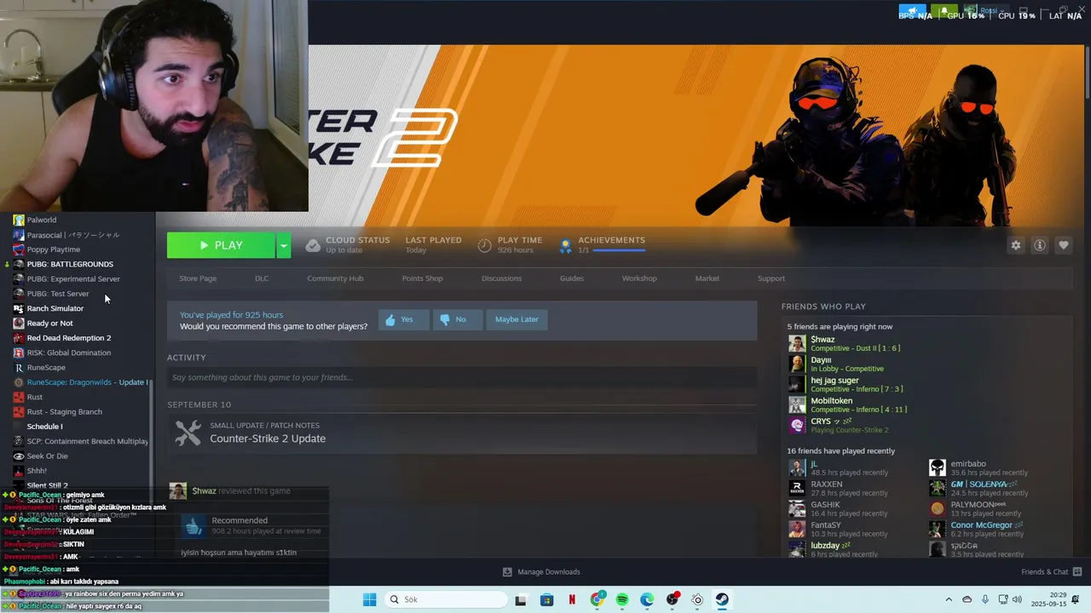
Task: Open Friends & Chat label
Action: [1044, 572]
